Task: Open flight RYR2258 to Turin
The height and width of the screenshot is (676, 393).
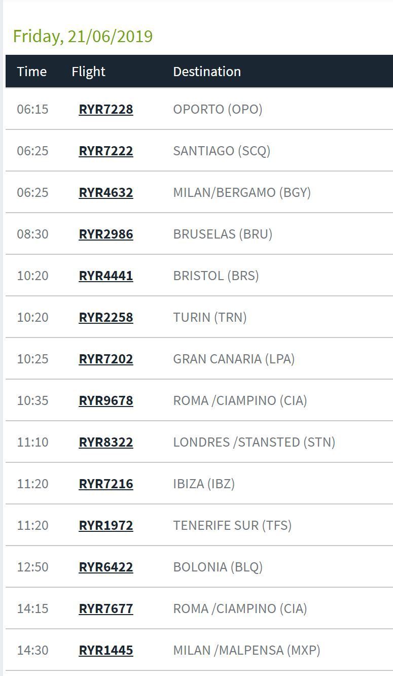Action: tap(106, 317)
